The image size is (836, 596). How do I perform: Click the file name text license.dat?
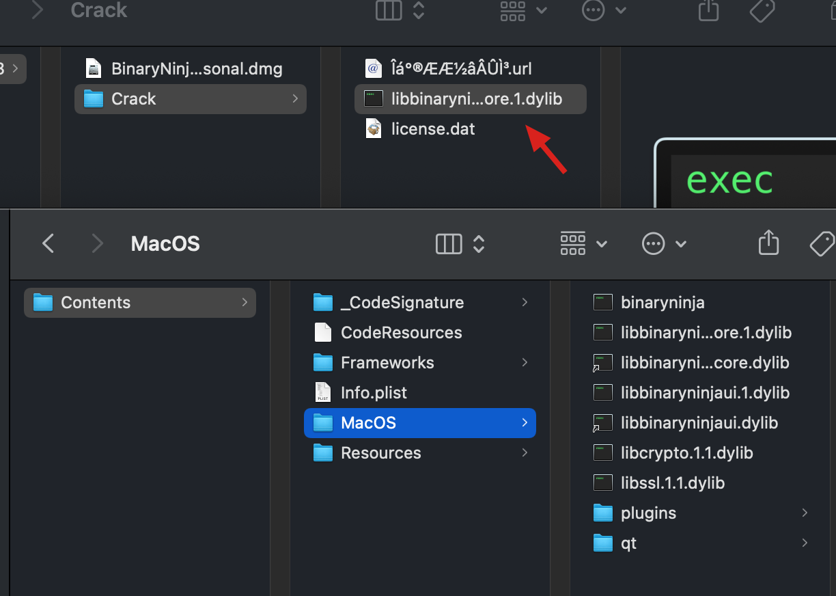433,128
